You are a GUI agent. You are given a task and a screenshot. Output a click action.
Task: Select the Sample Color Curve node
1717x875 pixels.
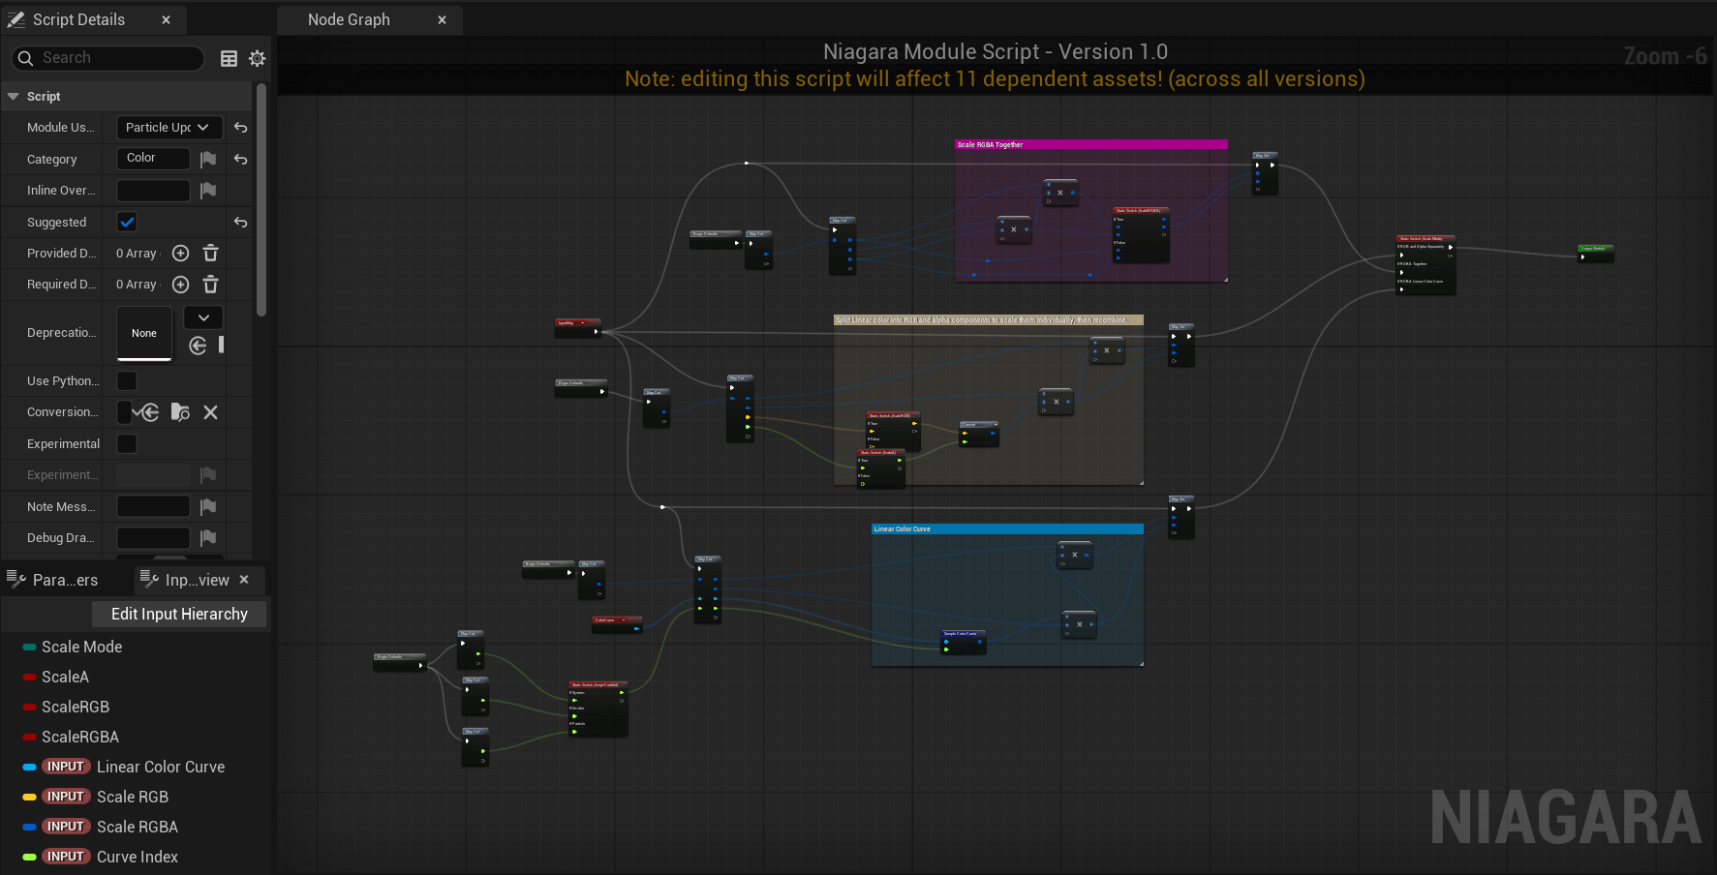coord(964,642)
